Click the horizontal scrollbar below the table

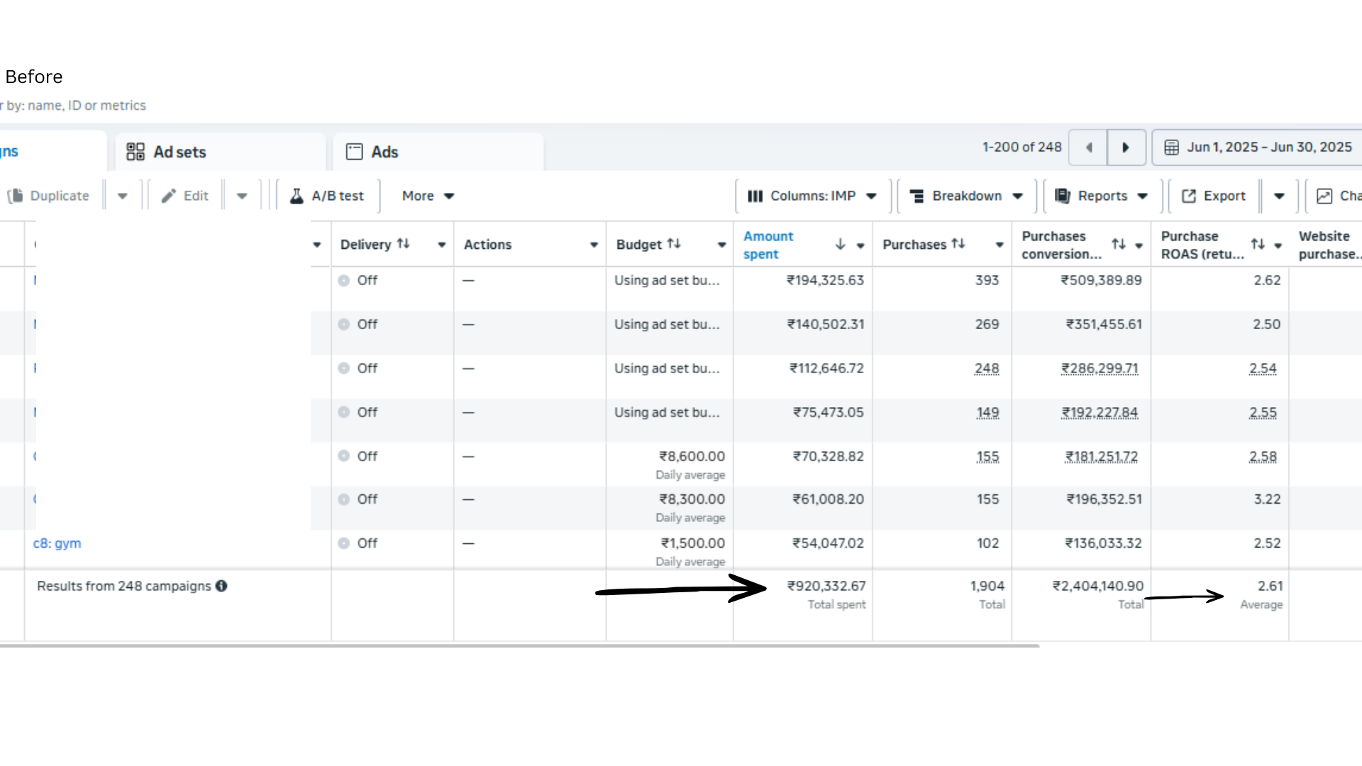[518, 646]
